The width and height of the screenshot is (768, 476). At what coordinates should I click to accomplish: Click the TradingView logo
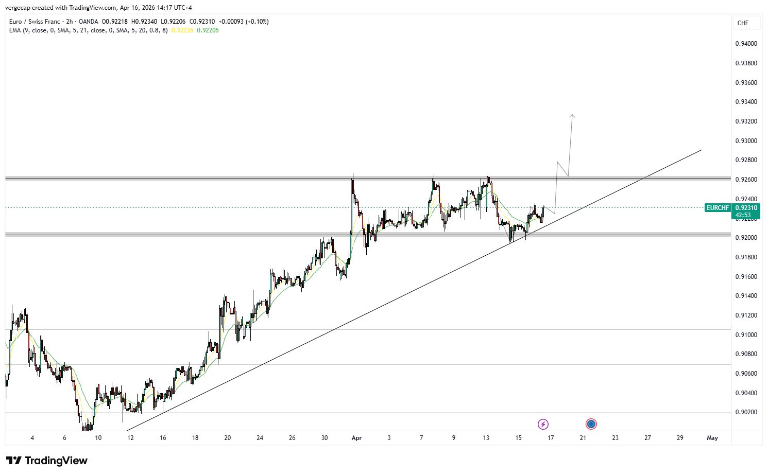click(x=46, y=461)
